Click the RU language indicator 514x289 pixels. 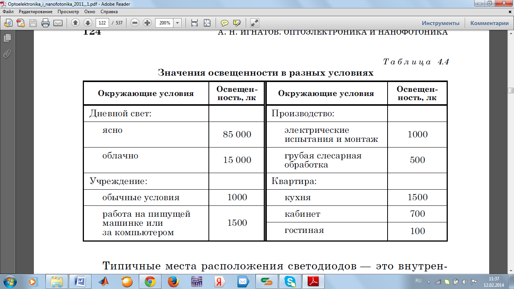pos(418,281)
